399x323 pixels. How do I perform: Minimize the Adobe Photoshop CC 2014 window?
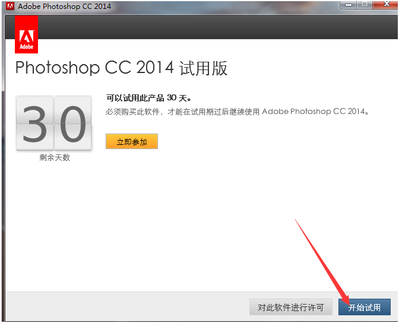(x=349, y=4)
